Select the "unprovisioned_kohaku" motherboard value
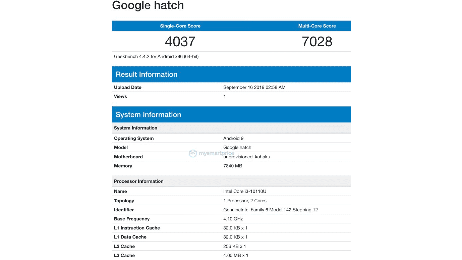Viewport: 462px width, 260px height. click(247, 157)
